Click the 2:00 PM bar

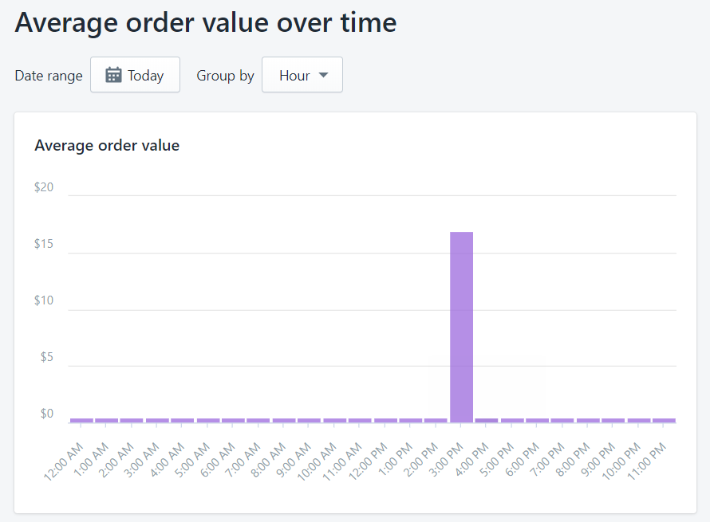436,420
